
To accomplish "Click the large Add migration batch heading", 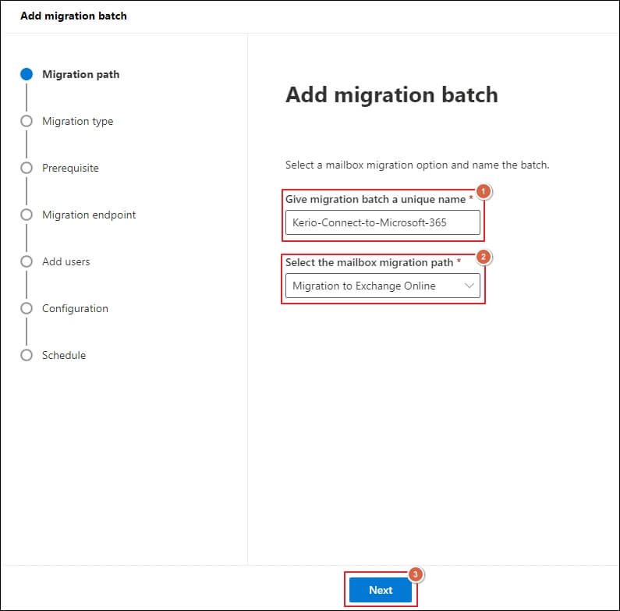I will point(391,95).
